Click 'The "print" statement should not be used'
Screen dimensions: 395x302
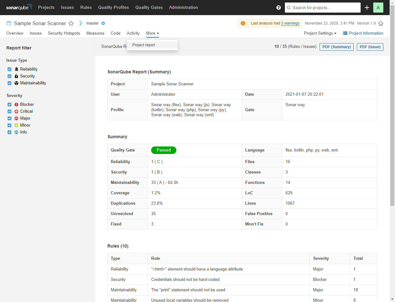[x=188, y=290]
